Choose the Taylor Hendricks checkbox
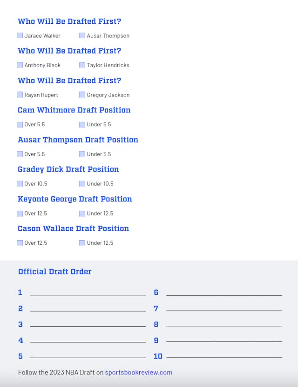The width and height of the screenshot is (298, 387). tap(82, 65)
